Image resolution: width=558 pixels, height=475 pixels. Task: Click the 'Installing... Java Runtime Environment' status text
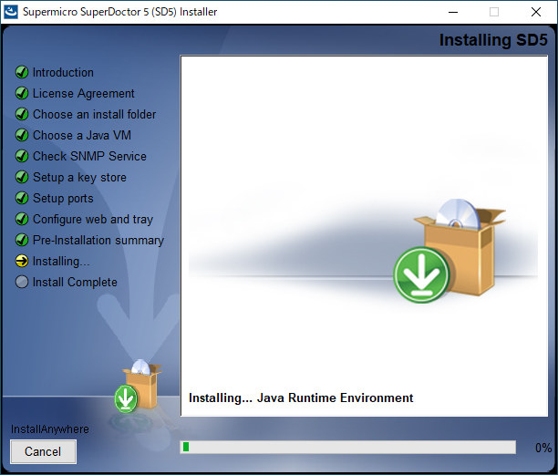(x=301, y=398)
